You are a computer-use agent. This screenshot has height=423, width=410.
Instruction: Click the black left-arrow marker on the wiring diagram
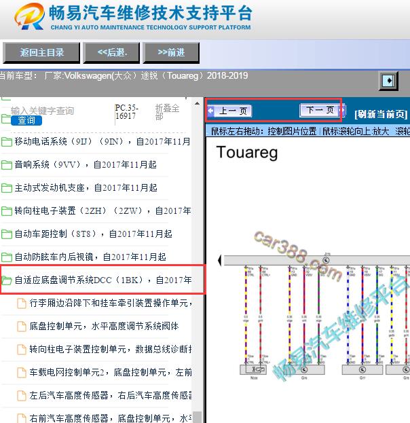(219, 260)
